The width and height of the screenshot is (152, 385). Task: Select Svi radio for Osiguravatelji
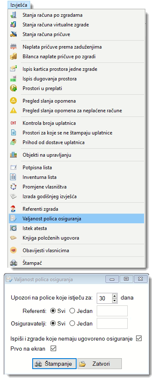(52, 323)
